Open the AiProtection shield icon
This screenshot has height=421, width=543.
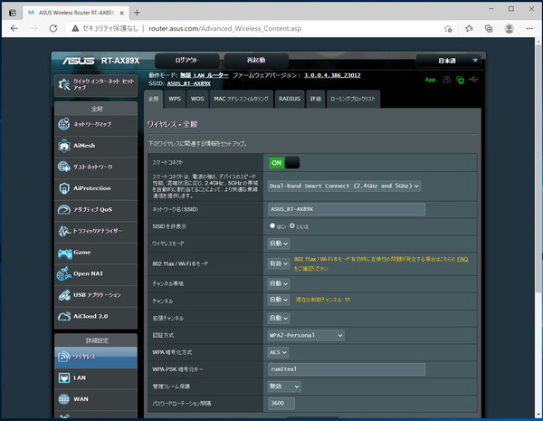click(x=64, y=188)
